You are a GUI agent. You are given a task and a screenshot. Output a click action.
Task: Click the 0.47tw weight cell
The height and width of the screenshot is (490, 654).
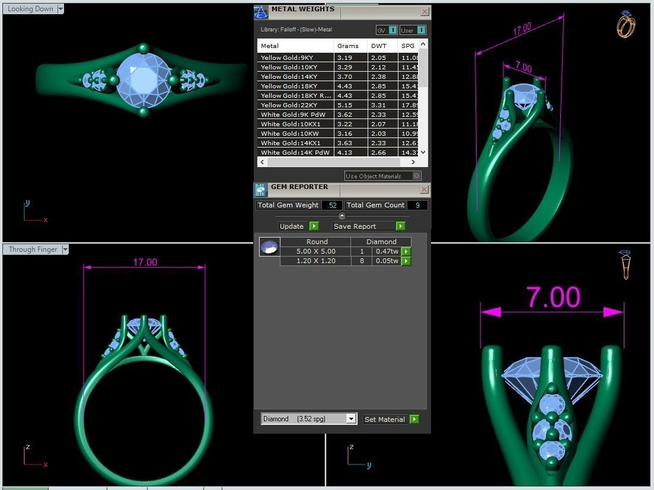point(387,251)
